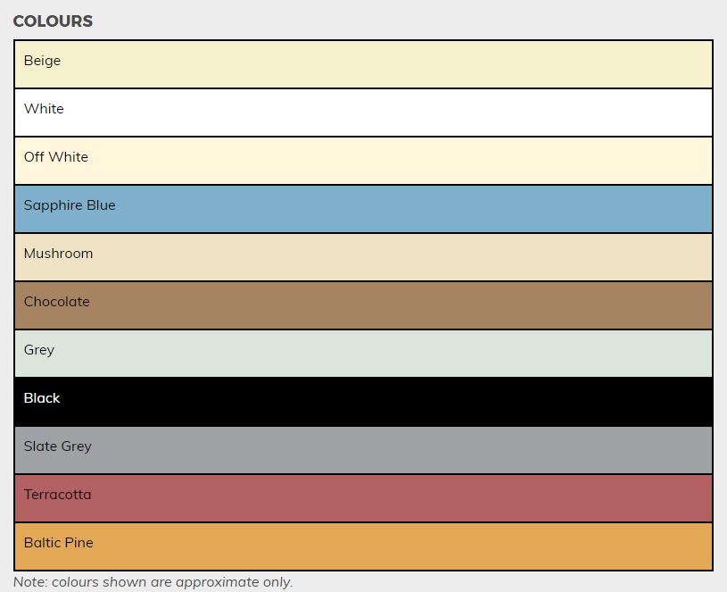Choose the Black colour swatch

(363, 402)
